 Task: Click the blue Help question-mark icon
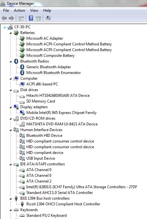pos(31,18)
